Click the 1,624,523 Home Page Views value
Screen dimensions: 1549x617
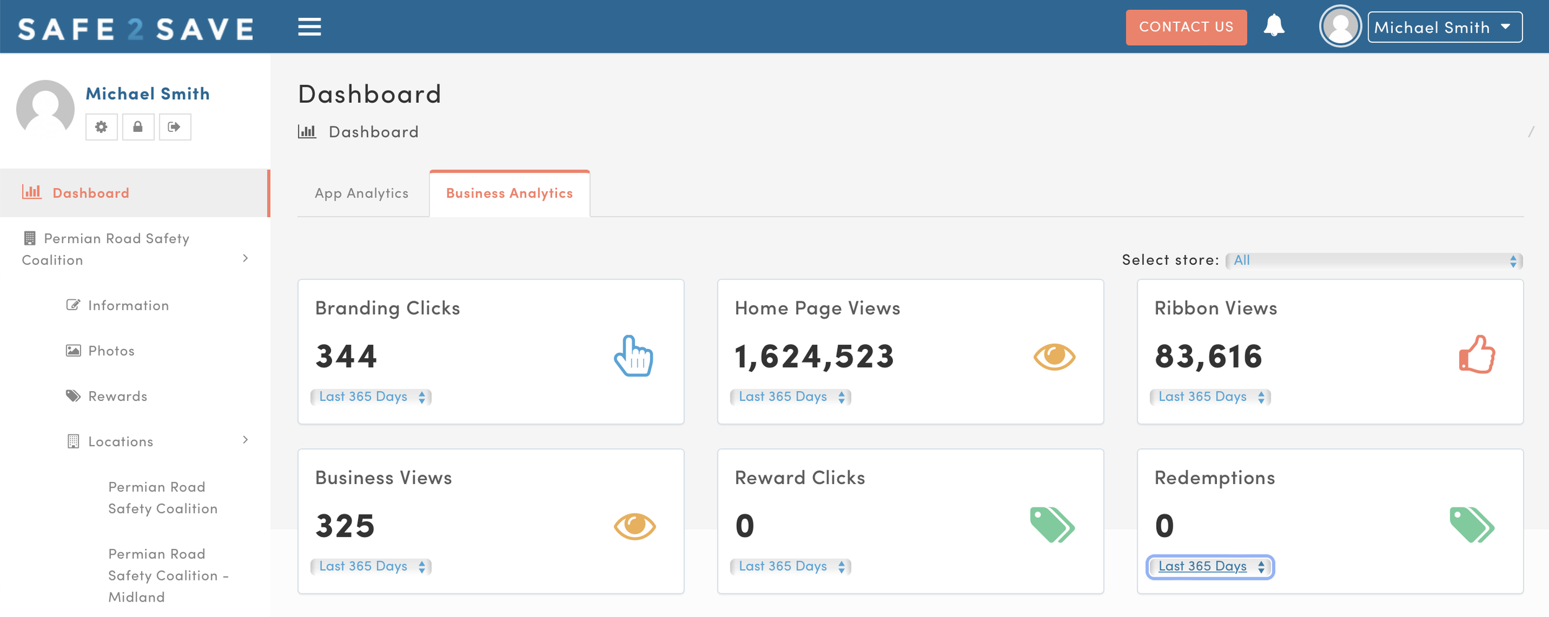click(x=815, y=356)
